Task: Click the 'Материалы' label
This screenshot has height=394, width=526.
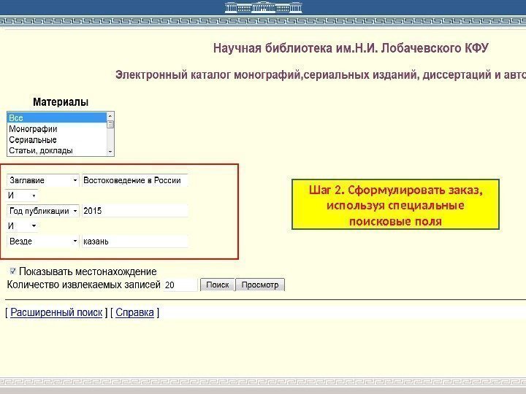Action: (61, 102)
